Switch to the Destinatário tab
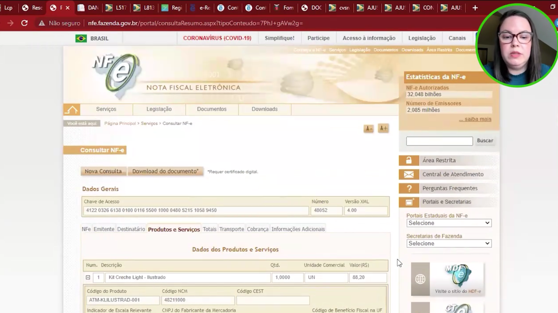558x313 pixels. (x=131, y=229)
